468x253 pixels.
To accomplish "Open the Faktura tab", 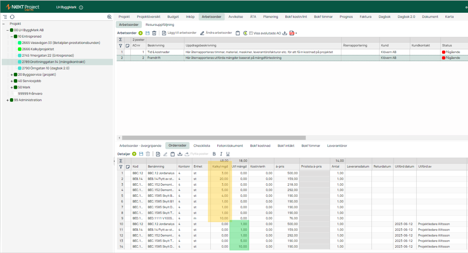I will click(x=365, y=17).
